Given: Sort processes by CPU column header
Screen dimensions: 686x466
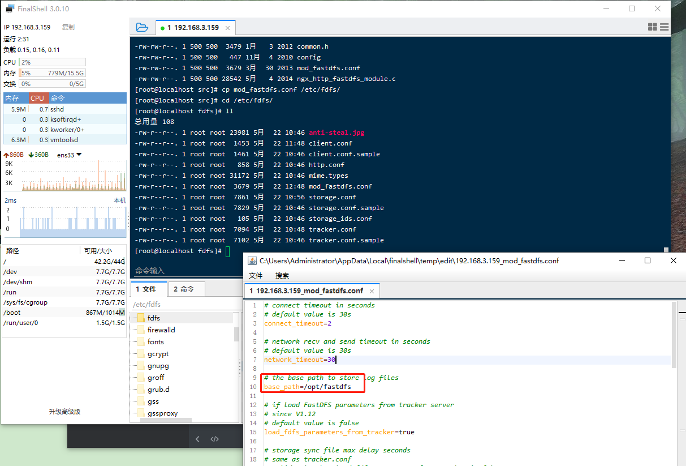Looking at the screenshot, I should [37, 99].
